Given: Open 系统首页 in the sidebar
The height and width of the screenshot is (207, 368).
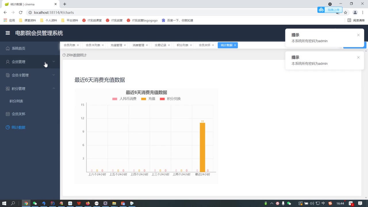Looking at the screenshot, I should pos(30,48).
